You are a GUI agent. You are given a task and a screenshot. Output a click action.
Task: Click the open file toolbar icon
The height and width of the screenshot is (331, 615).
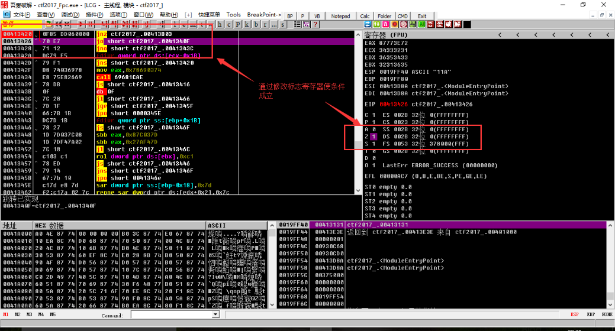coord(49,24)
